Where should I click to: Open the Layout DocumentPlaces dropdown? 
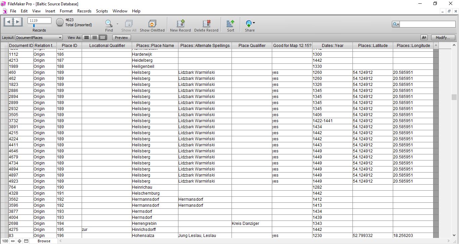tap(39, 38)
